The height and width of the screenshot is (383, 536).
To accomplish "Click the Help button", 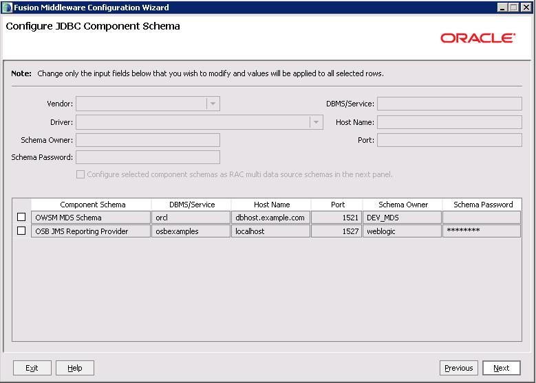I will [x=75, y=368].
